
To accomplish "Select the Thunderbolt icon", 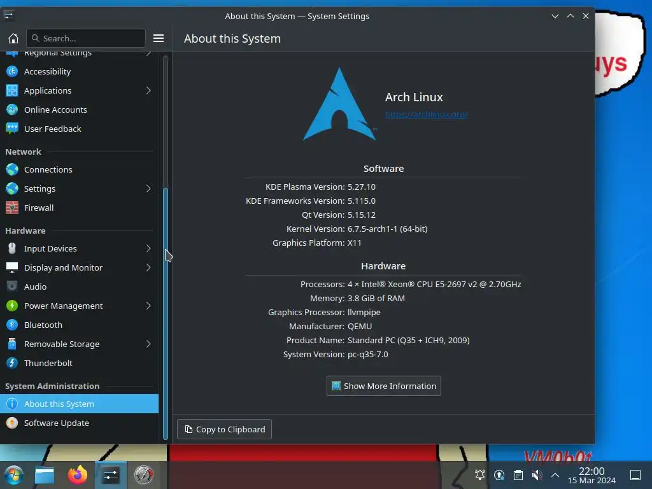I will [12, 364].
